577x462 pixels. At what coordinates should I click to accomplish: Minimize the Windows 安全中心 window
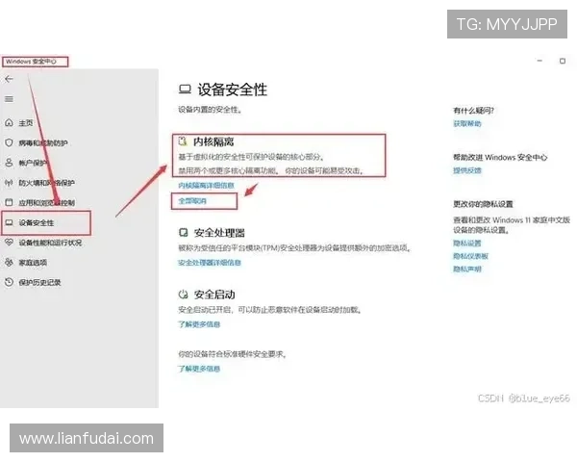[x=539, y=61]
